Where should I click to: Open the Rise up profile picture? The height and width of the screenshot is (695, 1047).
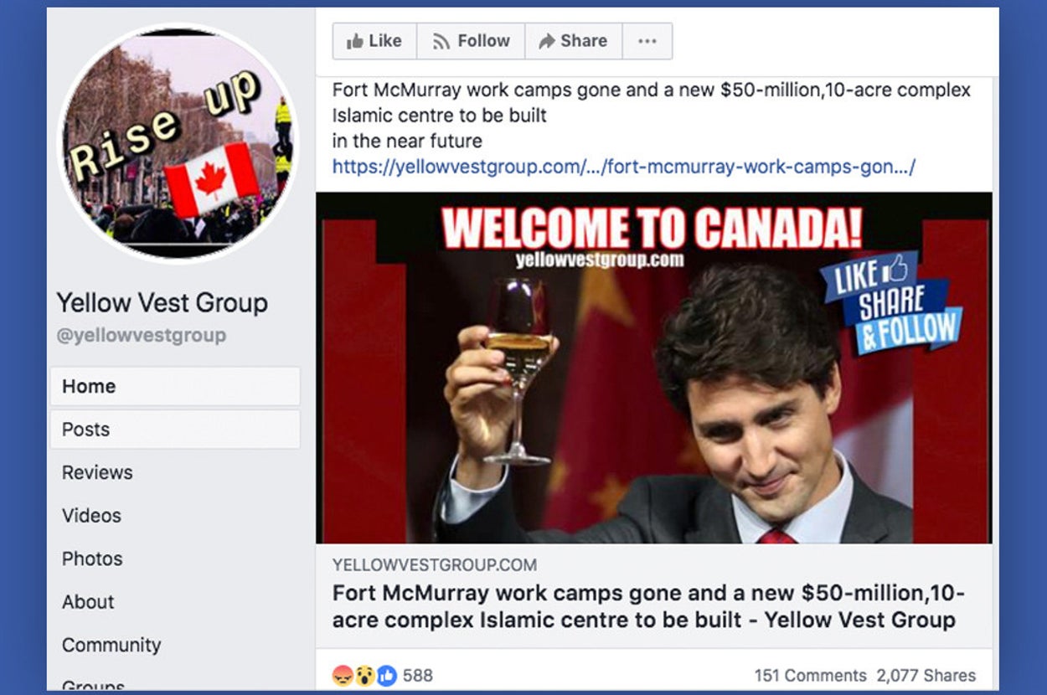tap(177, 142)
